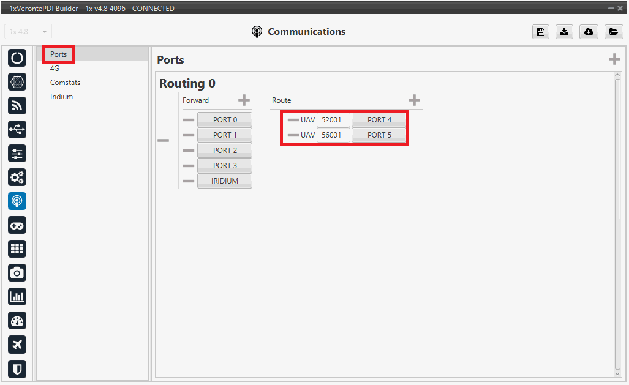Screen dimensions: 629x385
Task: Remove PORT 2 using its minus button
Action: pyautogui.click(x=189, y=151)
